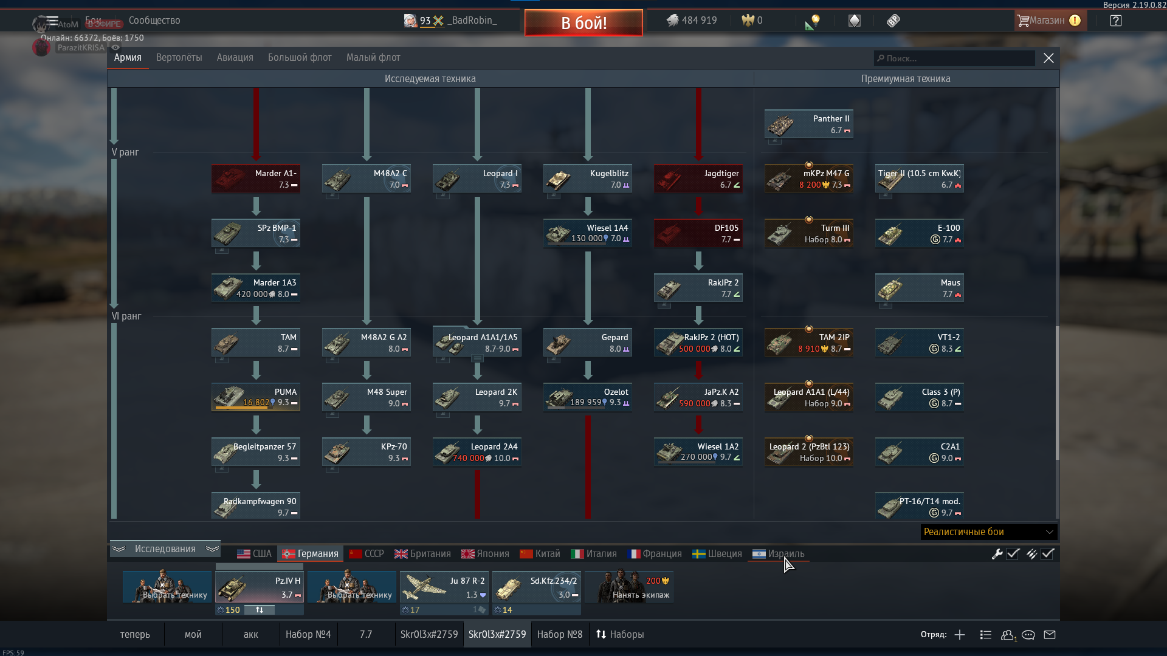Select the Британия nation tab

coord(422,553)
